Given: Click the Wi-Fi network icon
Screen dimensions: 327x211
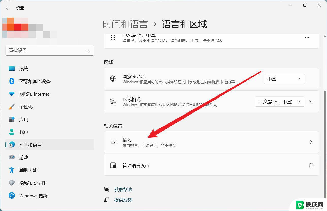Looking at the screenshot, I should [x=12, y=94].
